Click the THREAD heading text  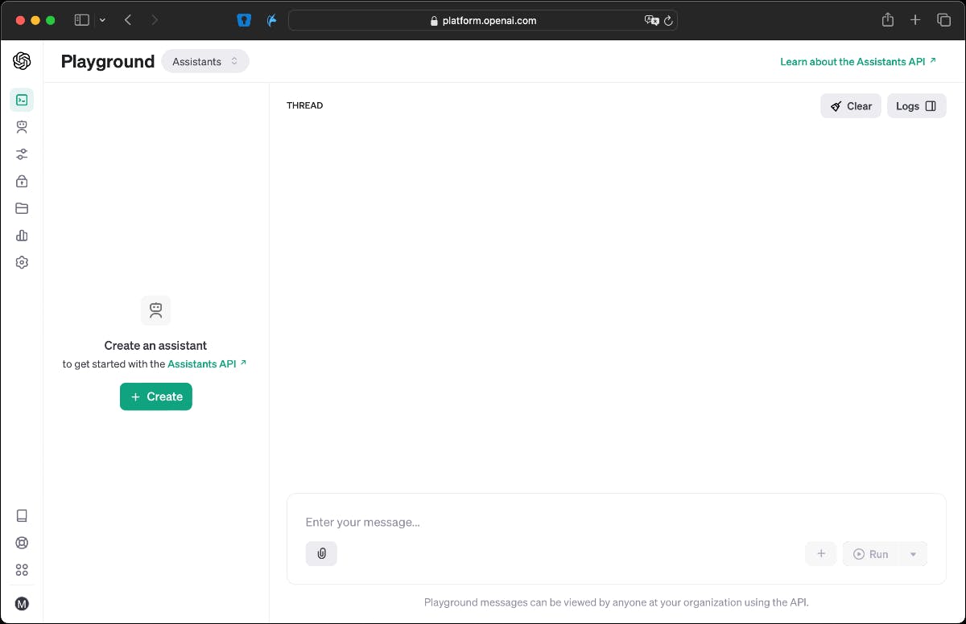[305, 105]
